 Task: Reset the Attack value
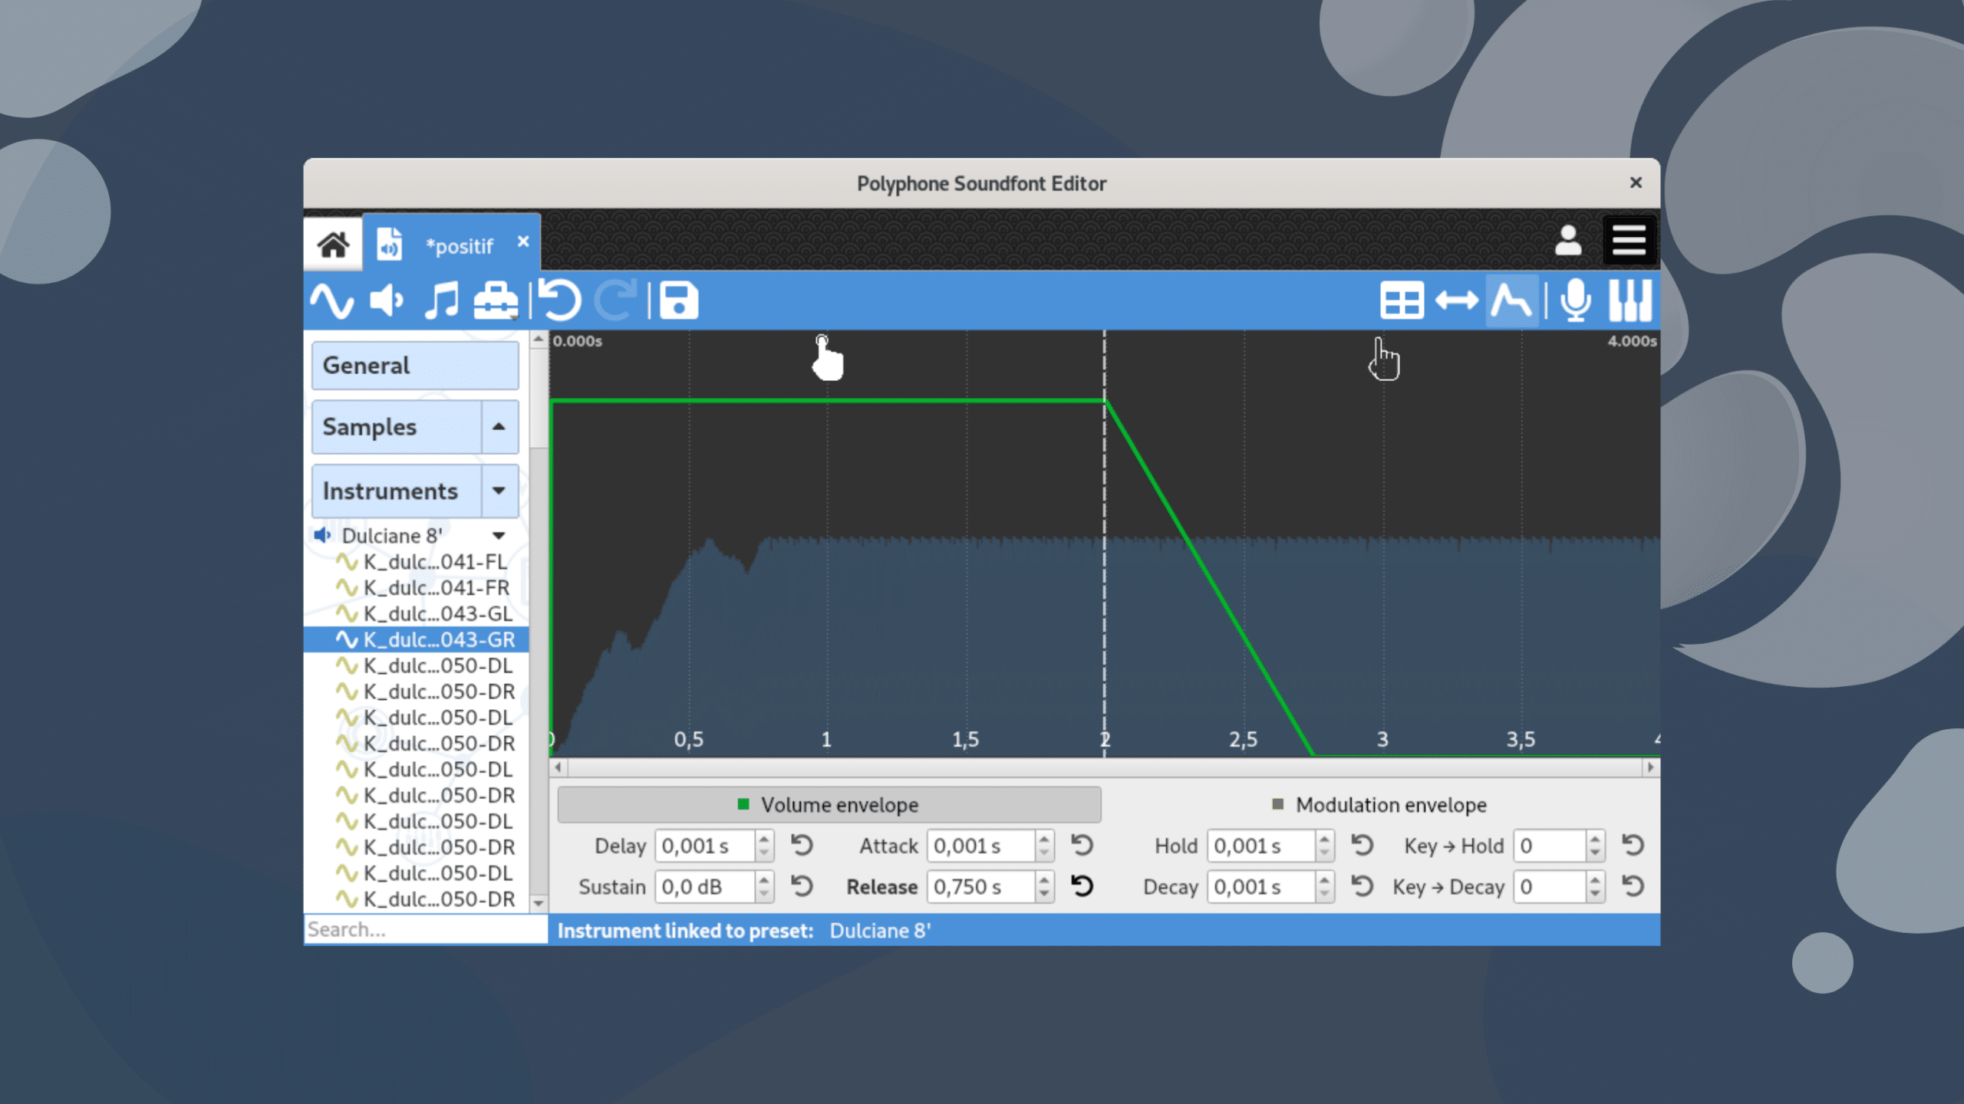(1082, 846)
